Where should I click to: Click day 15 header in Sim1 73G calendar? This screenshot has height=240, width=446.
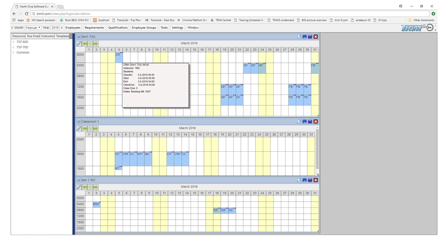point(194,50)
